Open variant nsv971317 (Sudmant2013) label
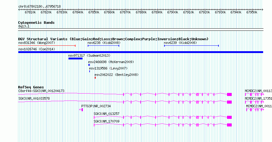The height and width of the screenshot is (142, 272). tap(89, 55)
